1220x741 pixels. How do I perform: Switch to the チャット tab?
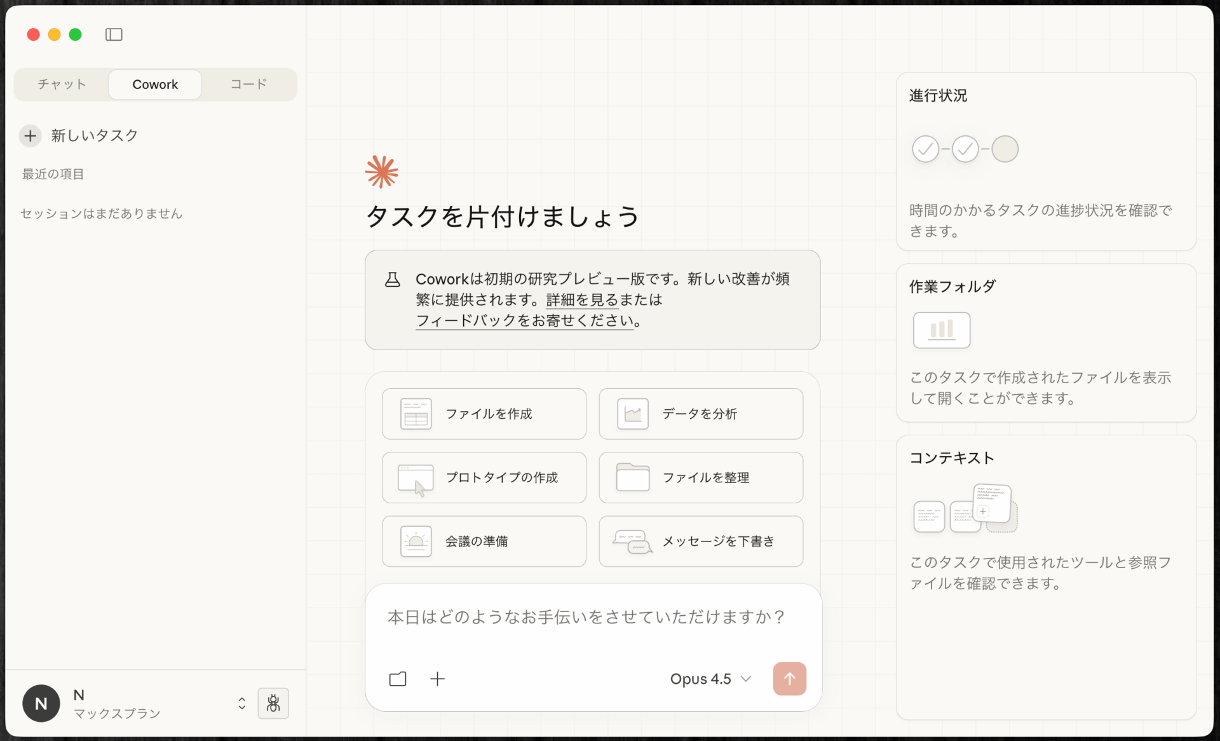pyautogui.click(x=61, y=84)
